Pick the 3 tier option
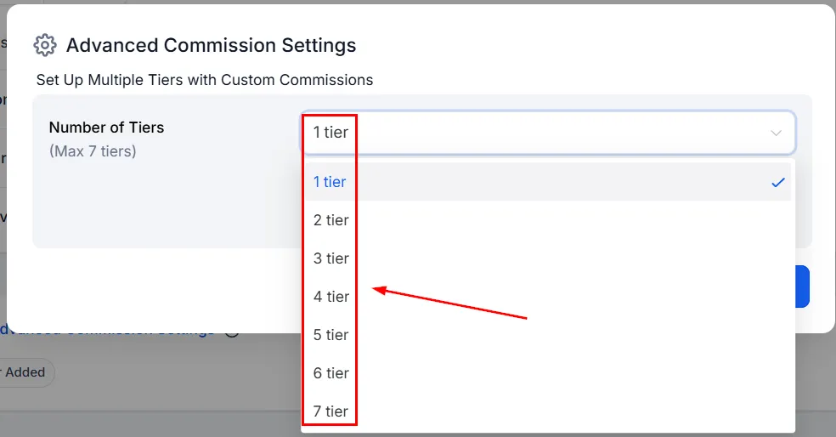This screenshot has width=836, height=437. pyautogui.click(x=547, y=258)
